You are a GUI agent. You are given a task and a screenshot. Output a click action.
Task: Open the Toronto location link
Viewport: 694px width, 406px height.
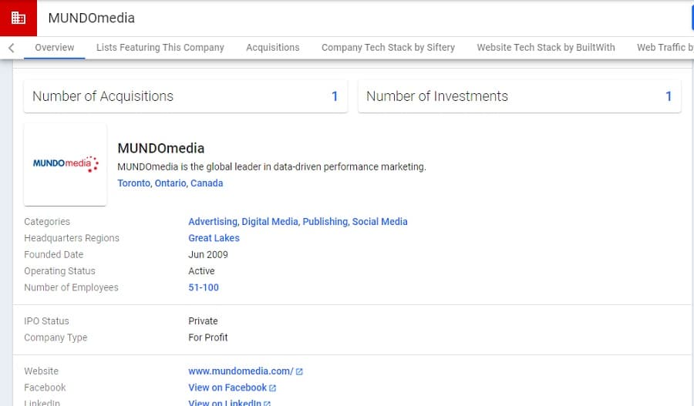(x=133, y=183)
